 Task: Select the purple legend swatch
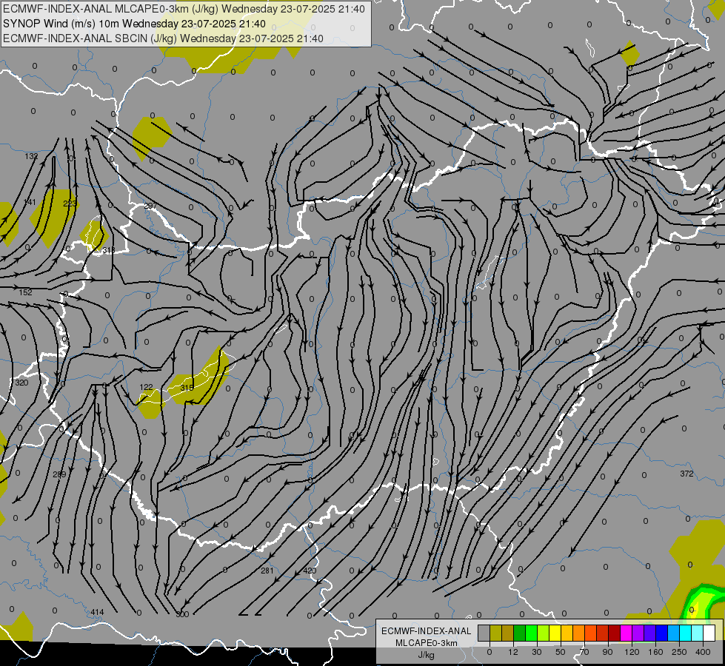638,633
